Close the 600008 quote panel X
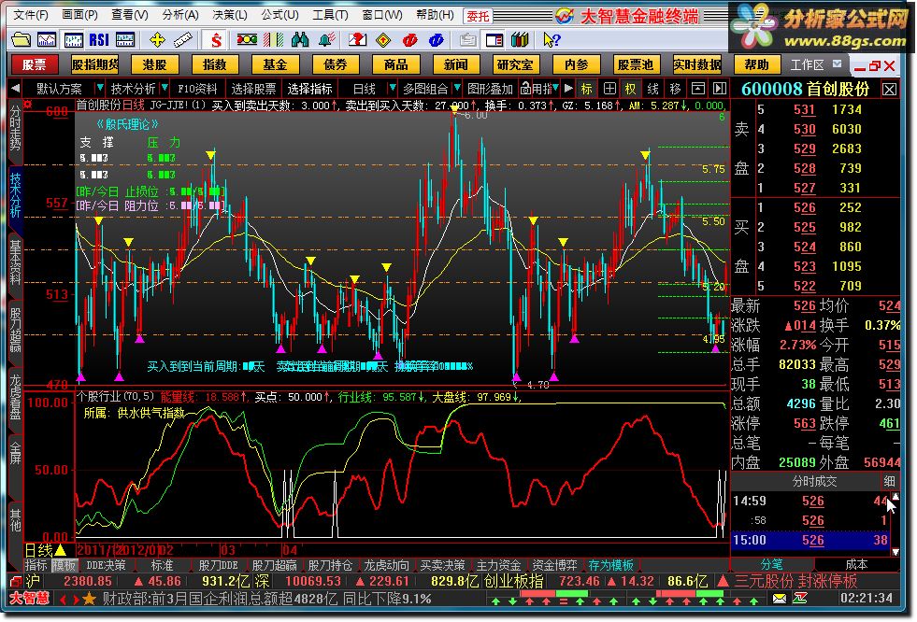Screen dimensions: 917x622 tap(890, 90)
